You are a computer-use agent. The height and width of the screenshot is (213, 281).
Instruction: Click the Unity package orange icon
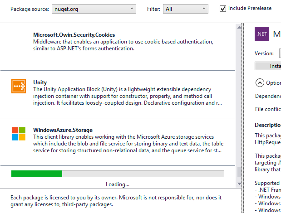(19, 86)
